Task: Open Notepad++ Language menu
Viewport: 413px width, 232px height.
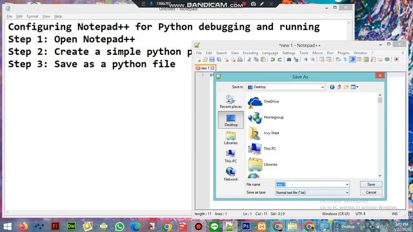Action: coord(270,53)
